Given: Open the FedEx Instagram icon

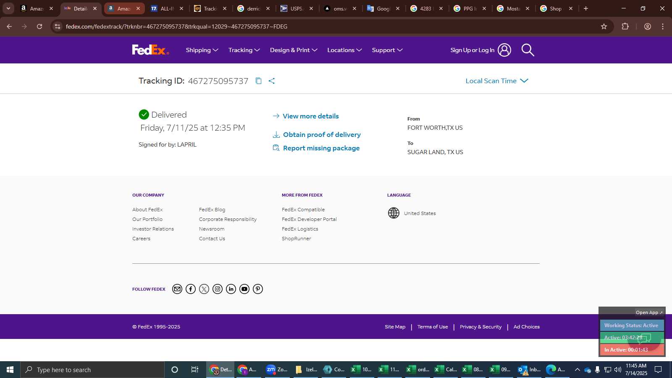Looking at the screenshot, I should point(218,289).
